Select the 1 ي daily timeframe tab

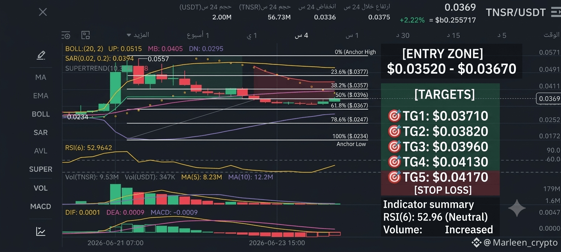[x=252, y=36]
